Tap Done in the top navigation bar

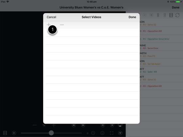(175, 8)
